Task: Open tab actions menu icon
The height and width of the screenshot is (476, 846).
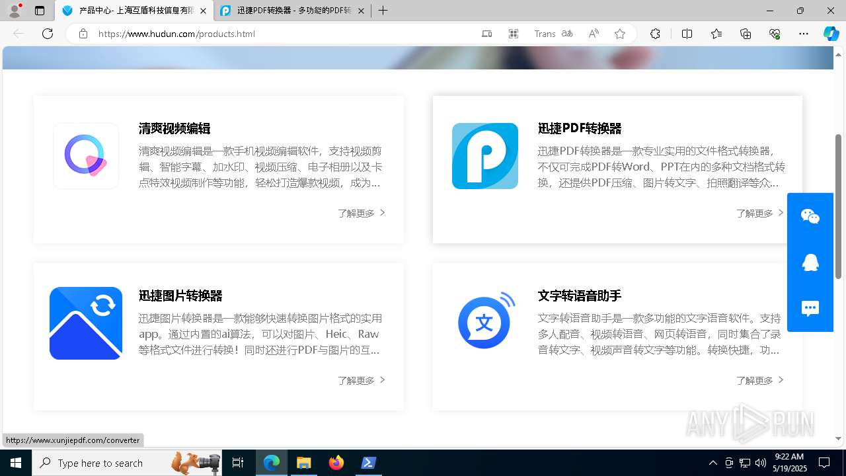Action: point(40,11)
